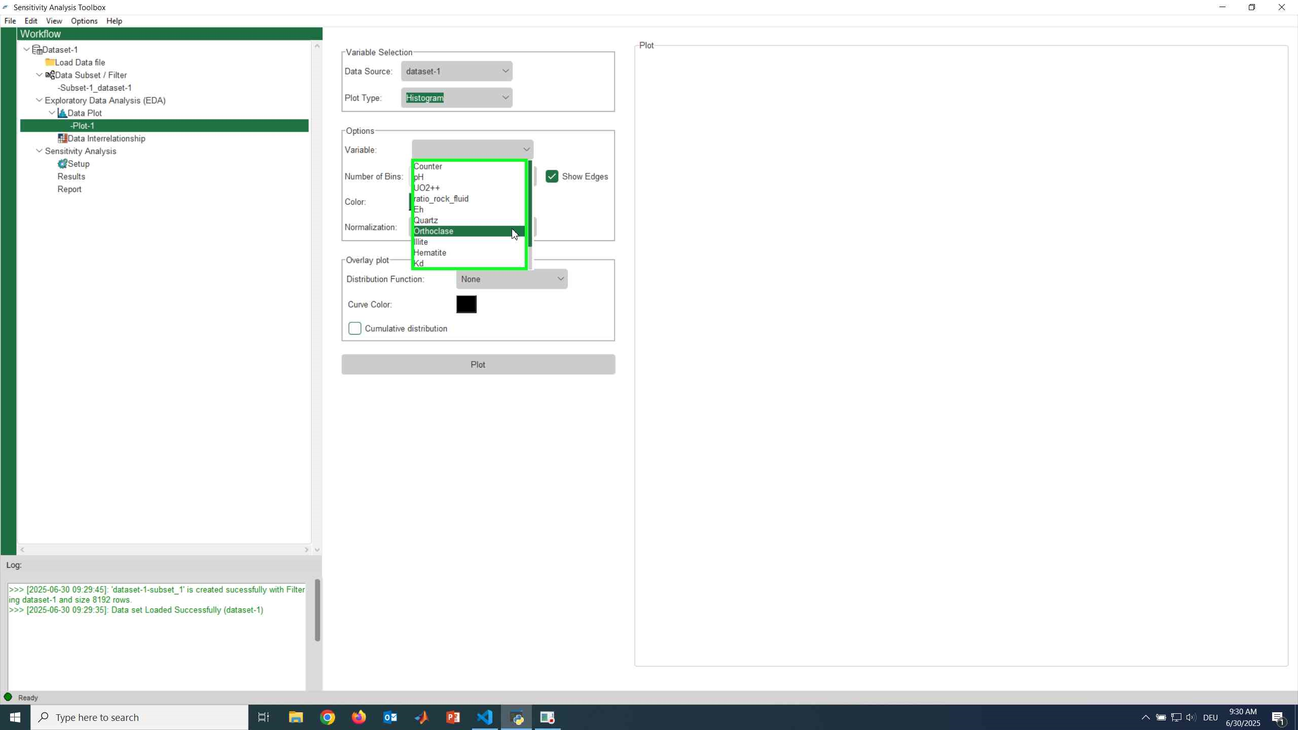
Task: Select Orthoclase in variable list
Action: click(469, 231)
